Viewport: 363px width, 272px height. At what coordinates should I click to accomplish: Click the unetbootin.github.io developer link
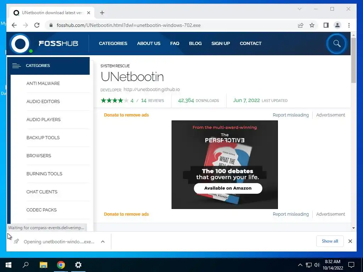tap(152, 90)
